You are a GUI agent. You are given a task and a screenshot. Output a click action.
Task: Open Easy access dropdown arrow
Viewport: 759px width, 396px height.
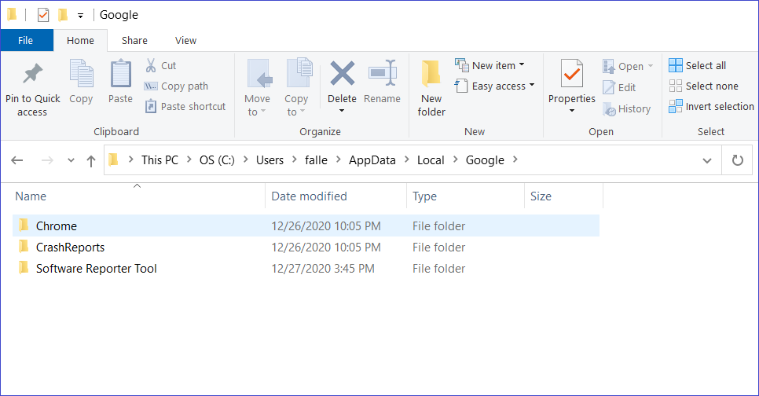532,85
